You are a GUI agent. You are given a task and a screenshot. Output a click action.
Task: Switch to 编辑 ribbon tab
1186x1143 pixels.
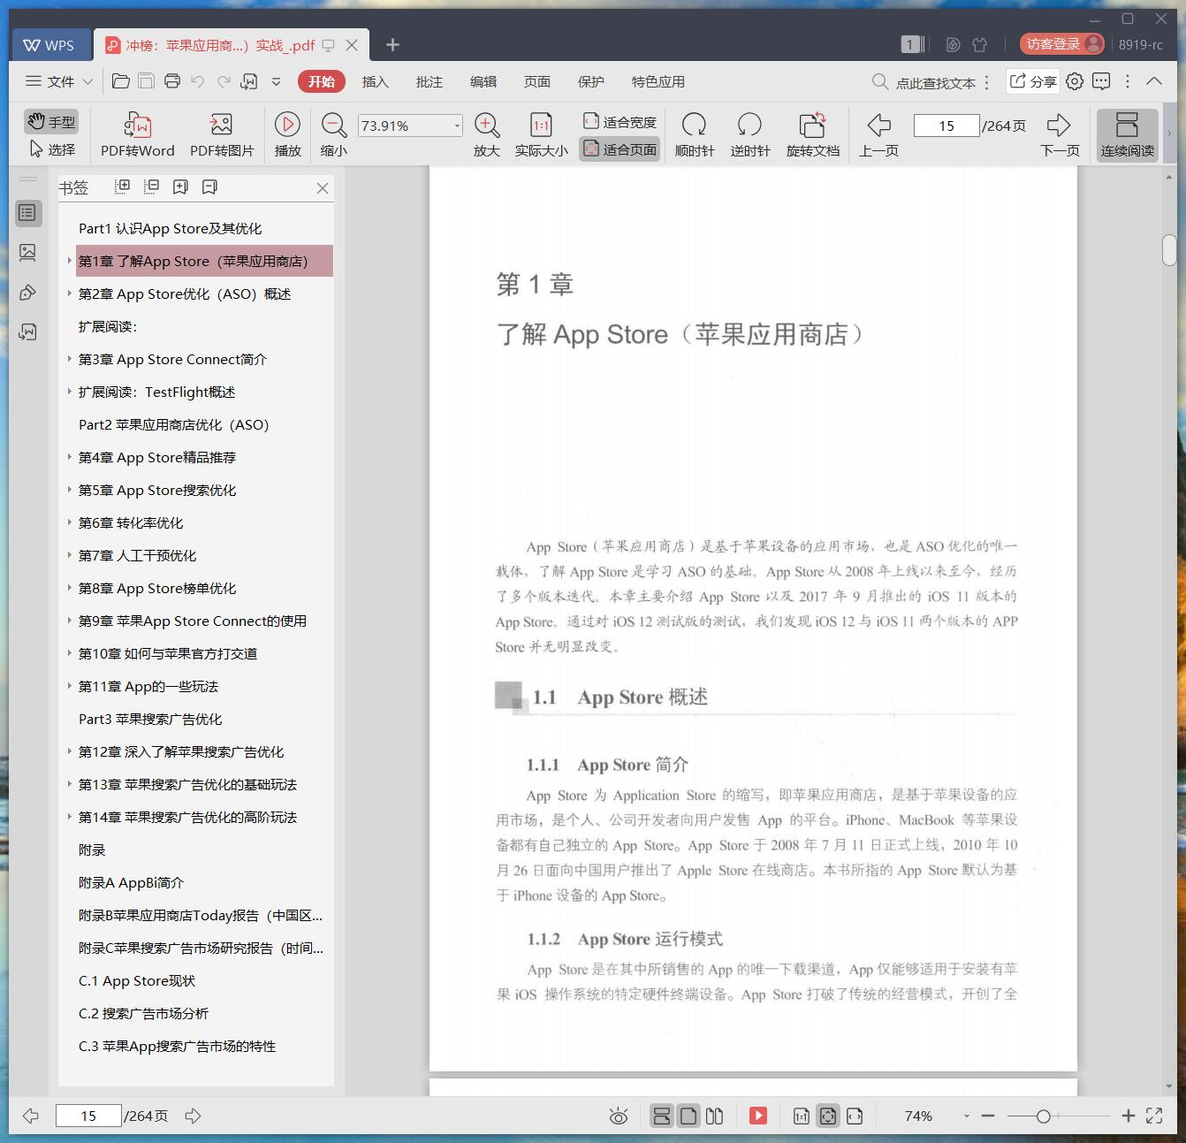(x=483, y=81)
